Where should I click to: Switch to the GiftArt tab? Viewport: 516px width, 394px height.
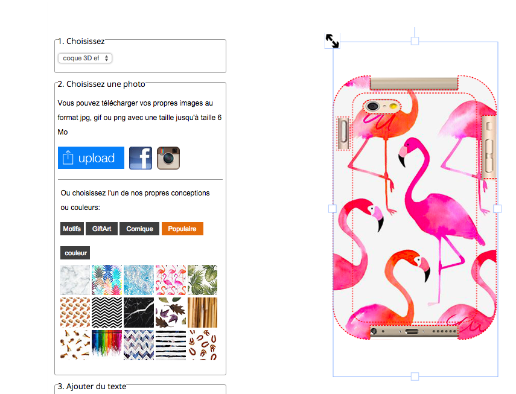(101, 229)
